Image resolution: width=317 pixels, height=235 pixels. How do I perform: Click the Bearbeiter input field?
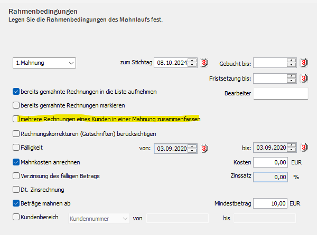point(281,94)
